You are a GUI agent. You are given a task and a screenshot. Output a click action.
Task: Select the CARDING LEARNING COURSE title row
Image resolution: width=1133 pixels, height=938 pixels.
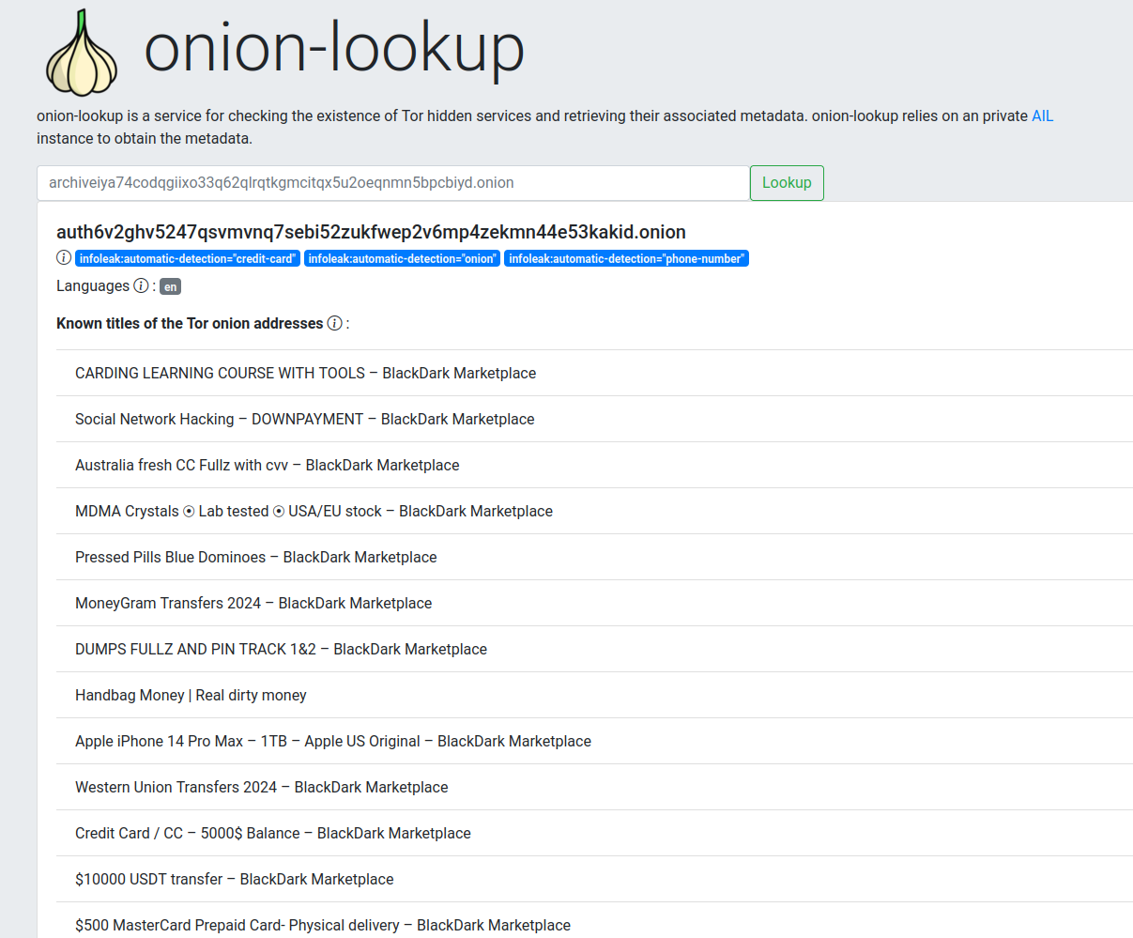(x=305, y=373)
